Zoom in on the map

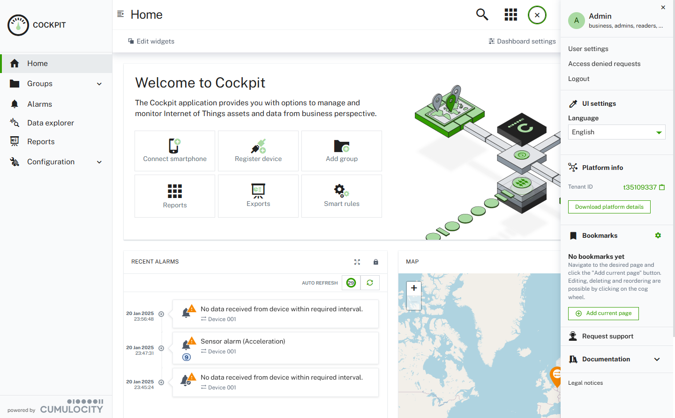414,288
